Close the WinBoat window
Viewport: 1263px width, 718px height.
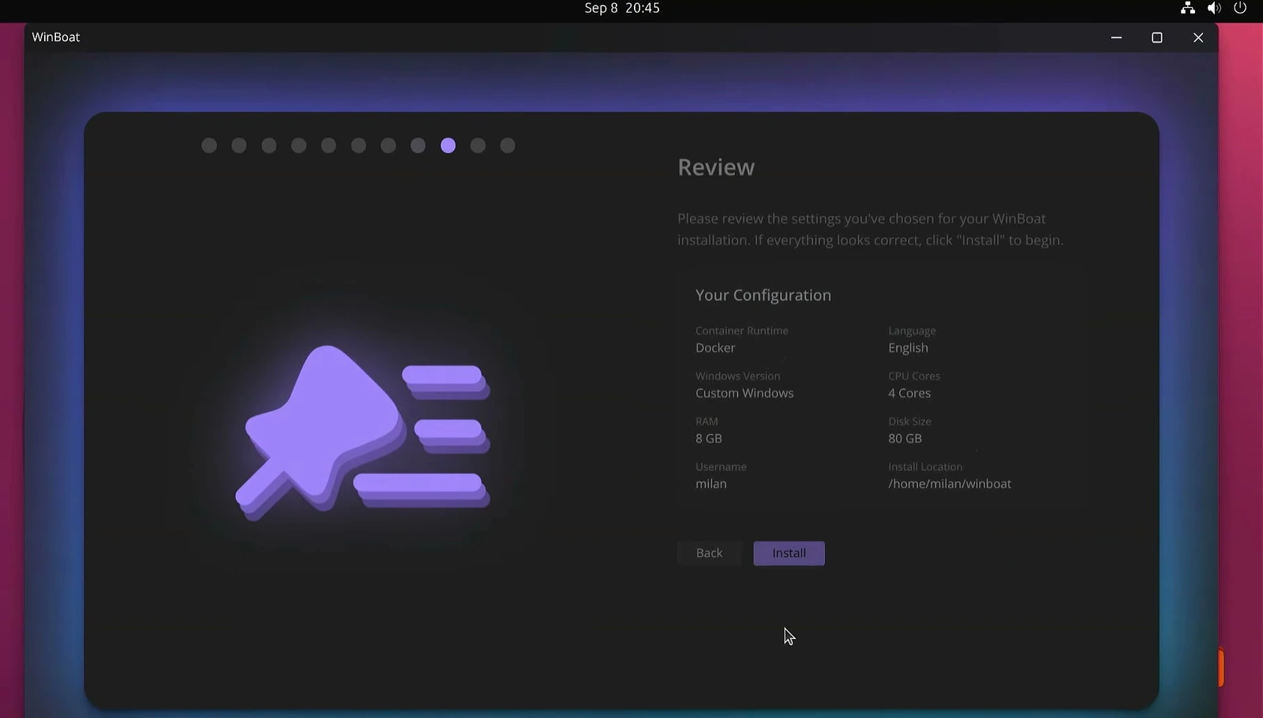tap(1198, 37)
